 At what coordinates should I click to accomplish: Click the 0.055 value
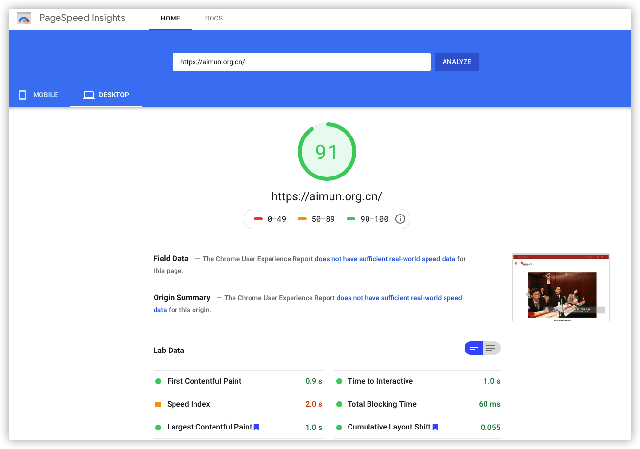point(490,427)
